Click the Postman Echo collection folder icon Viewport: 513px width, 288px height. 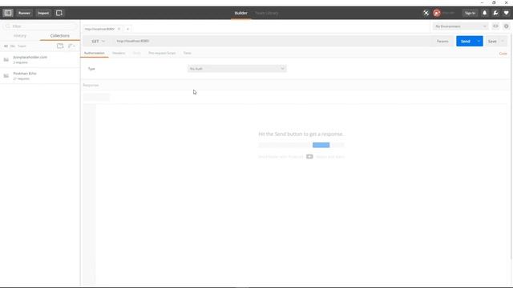coord(6,76)
